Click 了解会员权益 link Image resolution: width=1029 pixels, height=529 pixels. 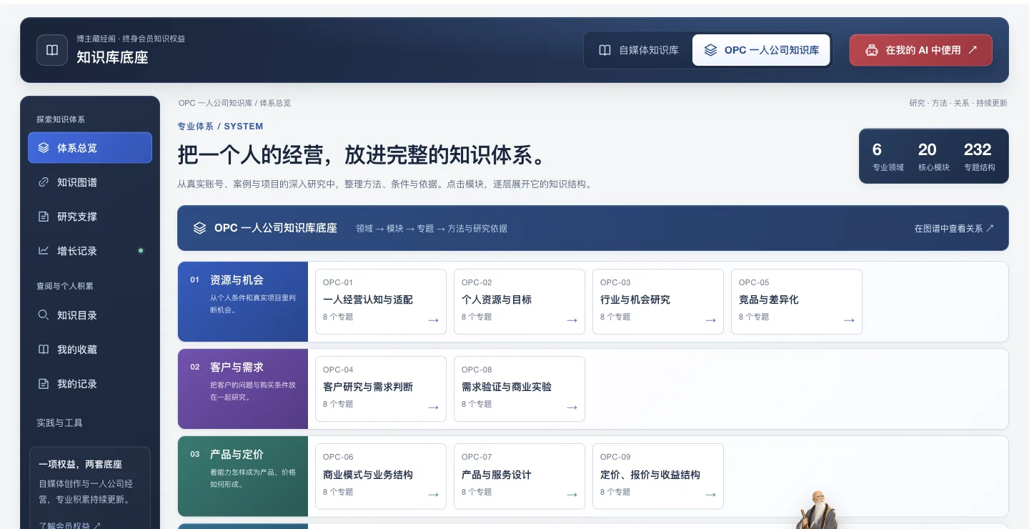[70, 525]
